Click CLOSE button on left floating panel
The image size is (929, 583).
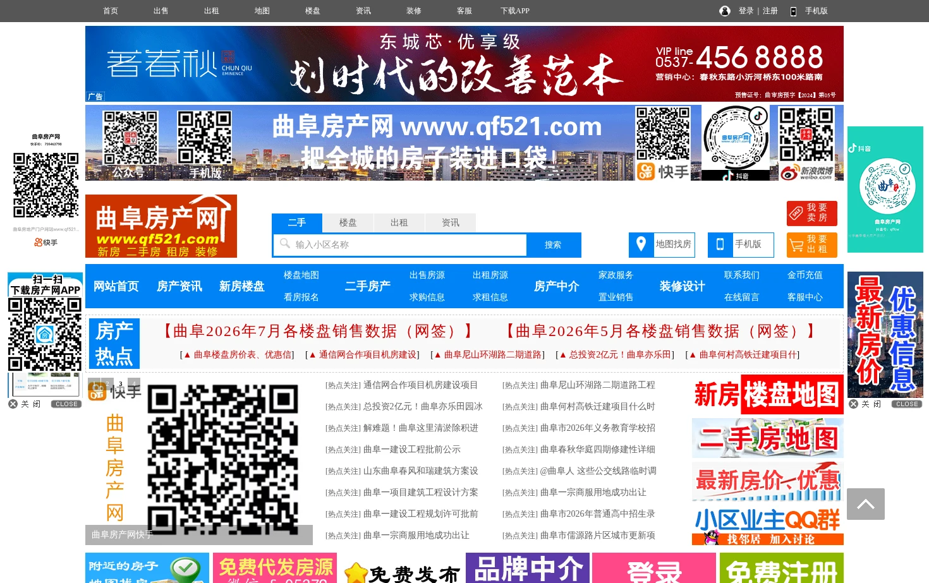click(x=66, y=404)
